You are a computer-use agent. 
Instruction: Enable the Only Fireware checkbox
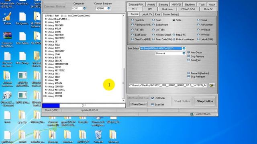click(188, 56)
